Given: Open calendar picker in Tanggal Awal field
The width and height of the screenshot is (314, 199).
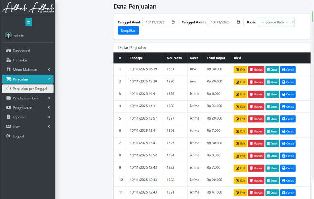Looking at the screenshot, I should click(x=173, y=22).
